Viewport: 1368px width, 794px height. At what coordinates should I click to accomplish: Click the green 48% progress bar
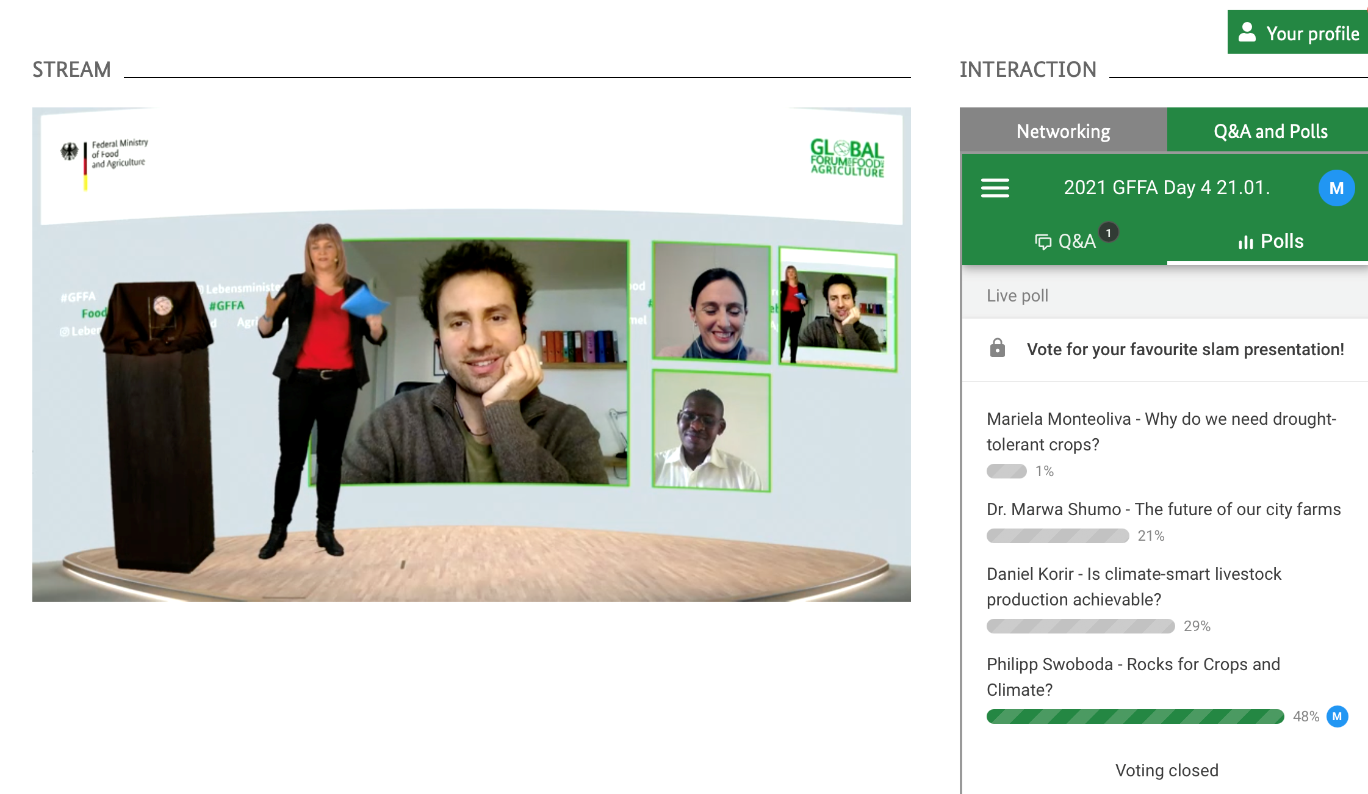pos(1135,716)
